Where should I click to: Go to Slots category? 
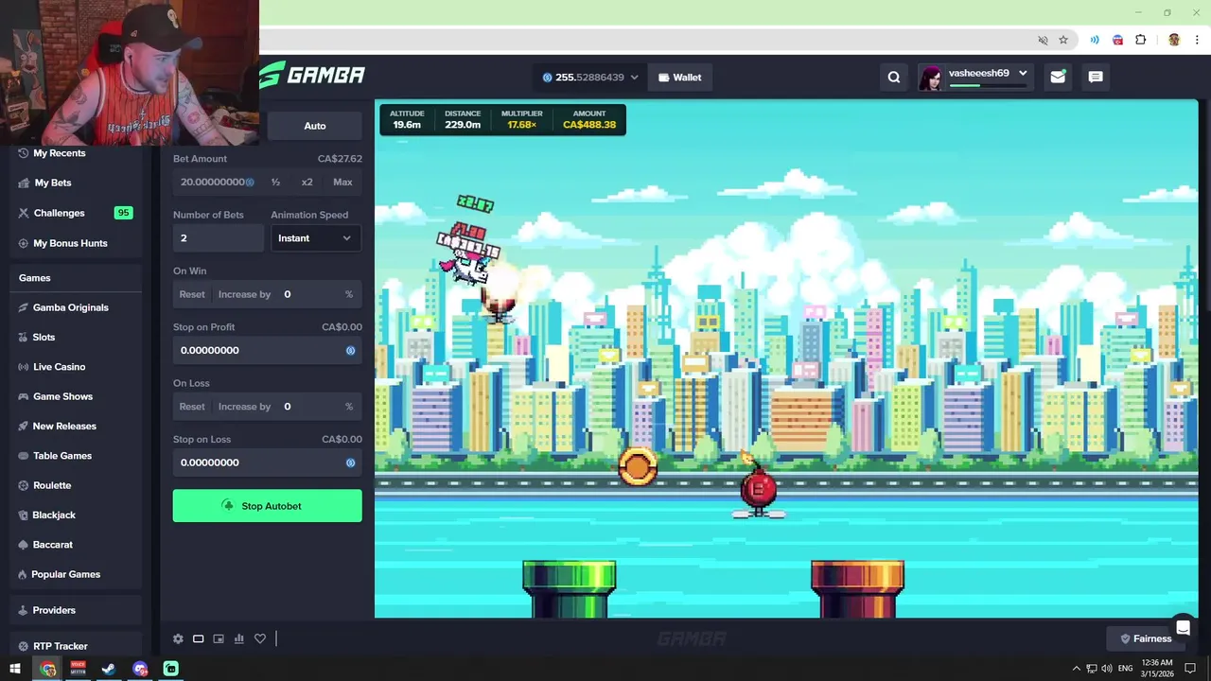click(44, 337)
